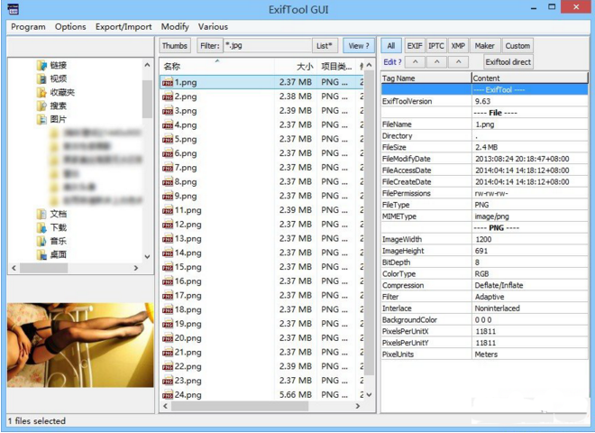This screenshot has width=595, height=433.
Task: Select the 链接 folder icon in tree
Action: point(41,65)
